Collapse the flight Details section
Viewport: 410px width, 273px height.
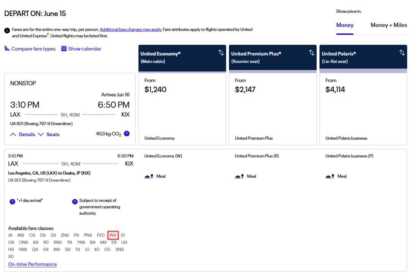point(23,134)
